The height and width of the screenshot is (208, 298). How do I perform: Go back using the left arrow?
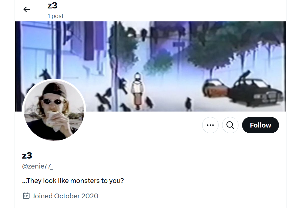(27, 9)
